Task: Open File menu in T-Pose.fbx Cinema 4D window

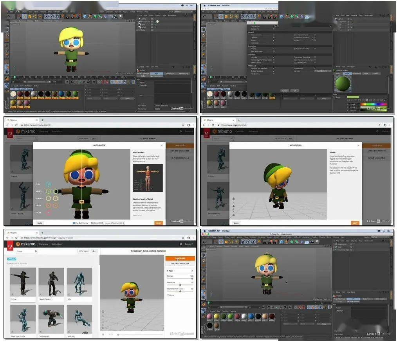Action: click(x=203, y=237)
